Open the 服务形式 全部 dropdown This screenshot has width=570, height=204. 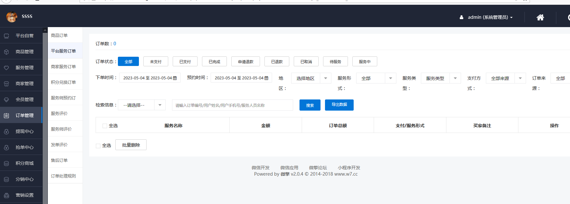[x=376, y=78]
